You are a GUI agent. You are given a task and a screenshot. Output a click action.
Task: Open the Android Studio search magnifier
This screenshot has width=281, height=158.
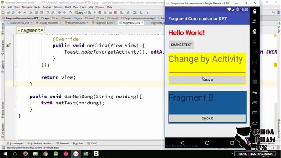273,12
